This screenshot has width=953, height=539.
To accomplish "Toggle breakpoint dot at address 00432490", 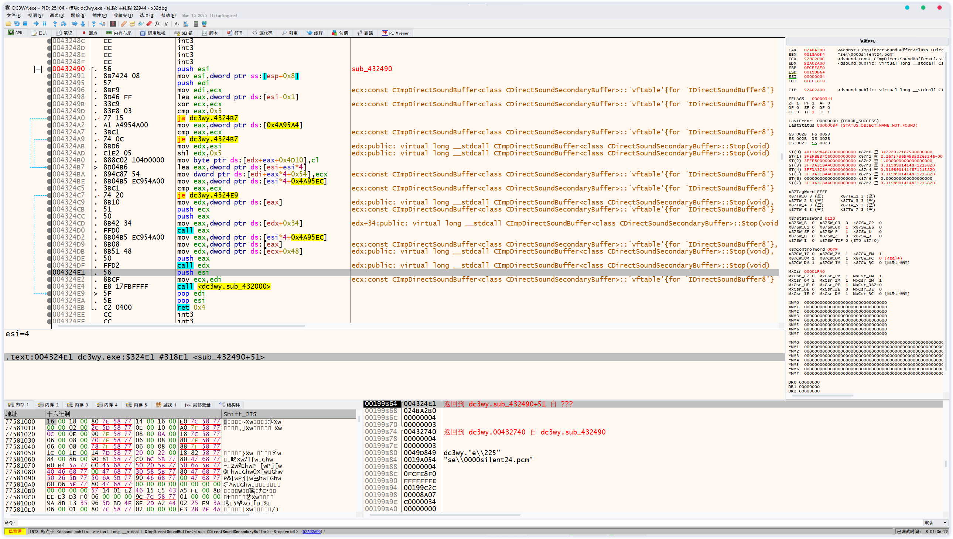I will click(x=49, y=69).
